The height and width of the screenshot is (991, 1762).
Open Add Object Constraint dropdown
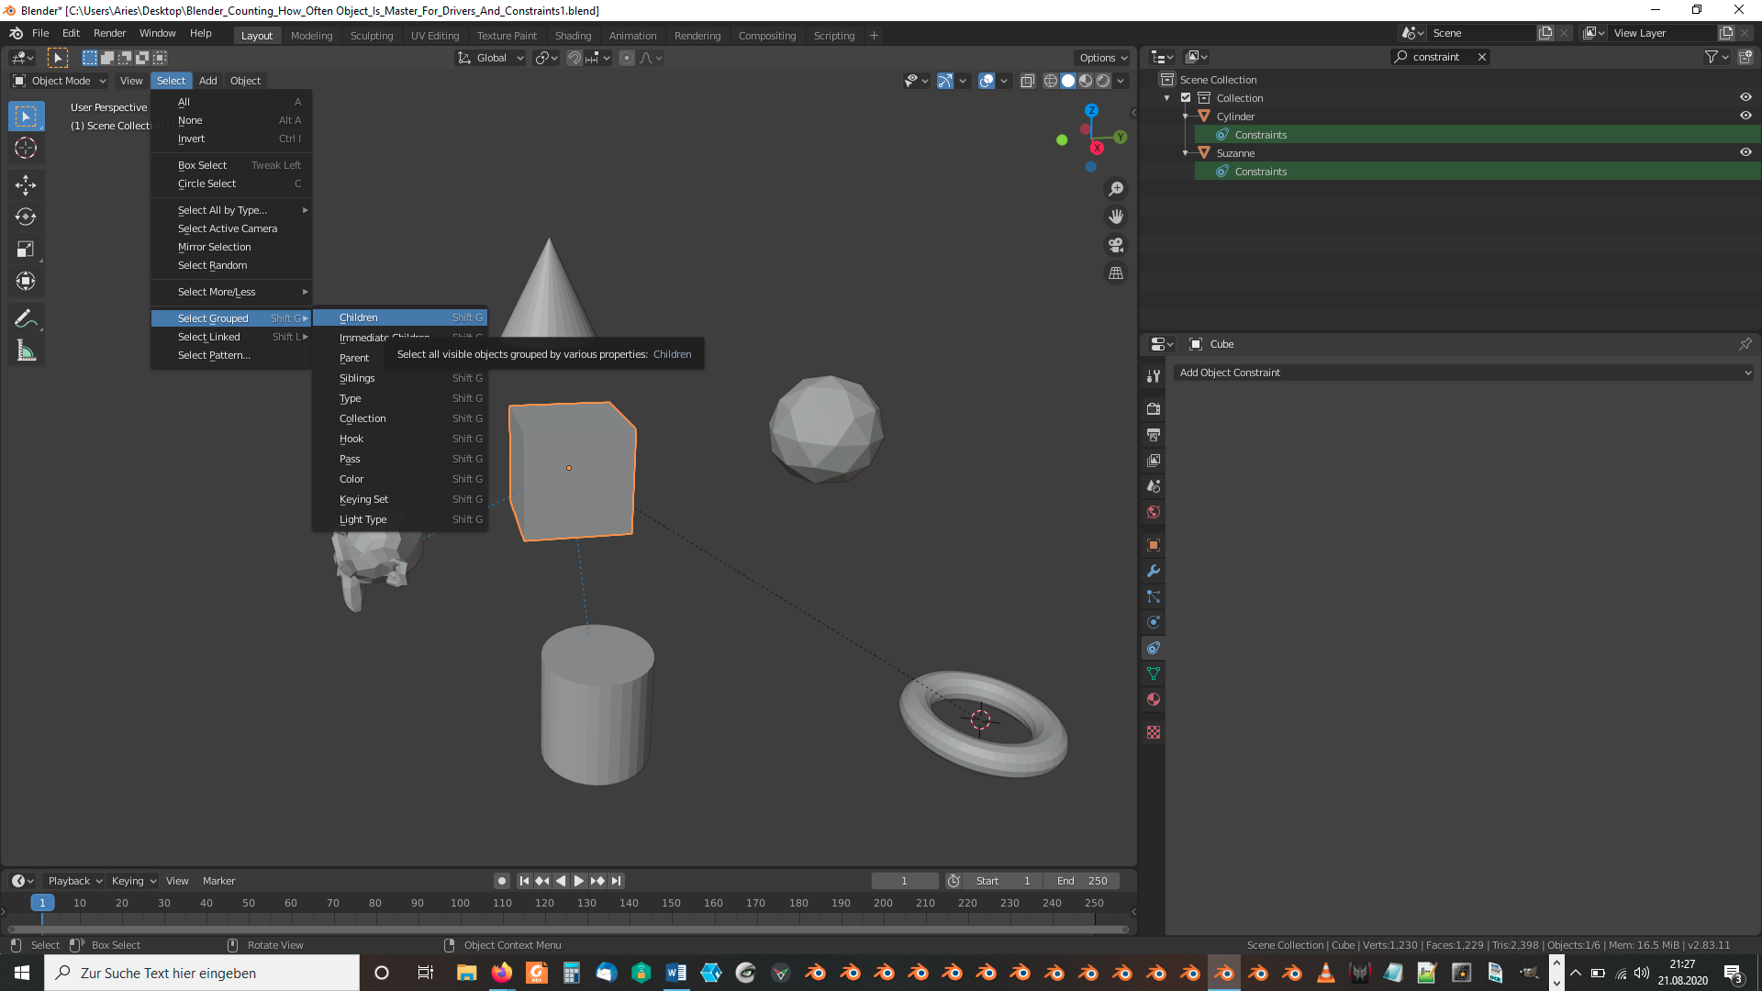(x=1465, y=373)
